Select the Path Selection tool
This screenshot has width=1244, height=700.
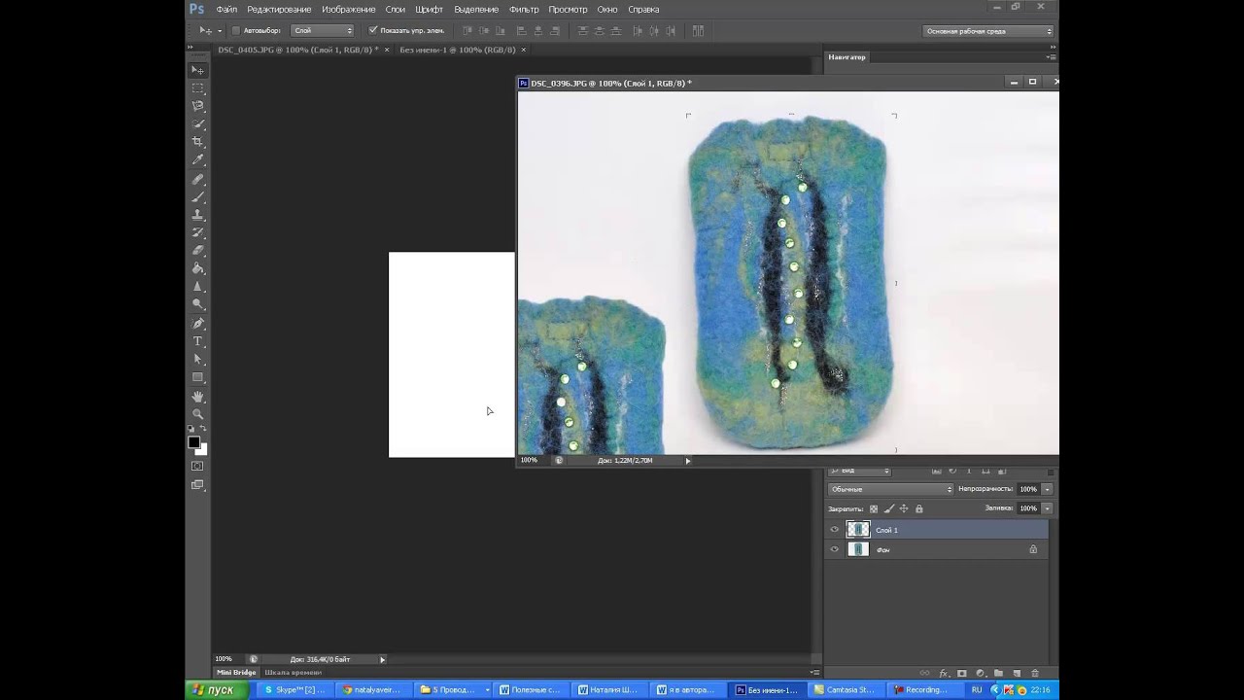197,360
